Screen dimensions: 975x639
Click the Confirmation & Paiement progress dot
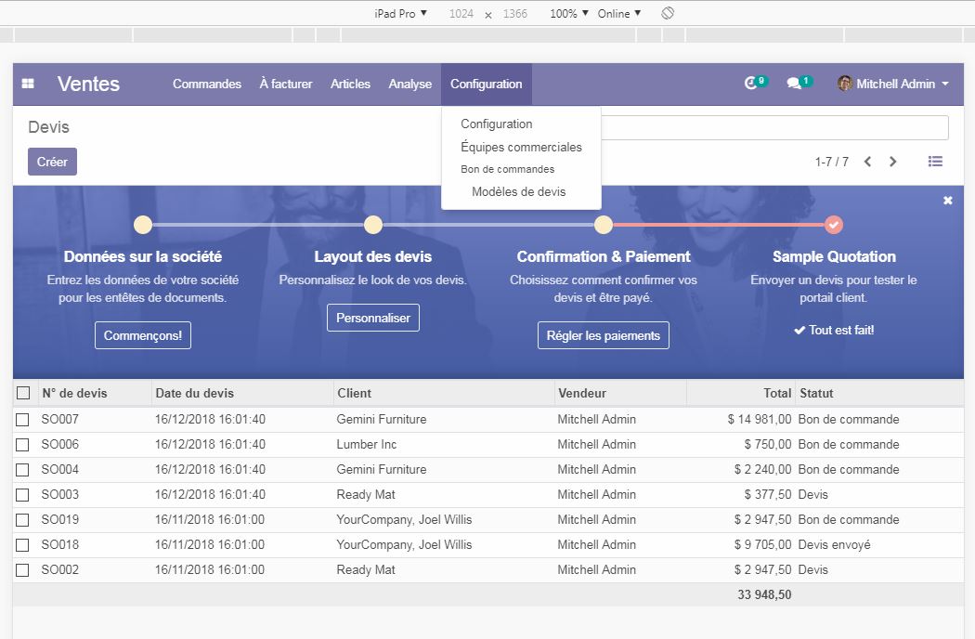point(603,224)
